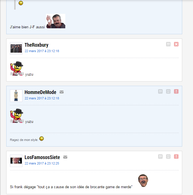Viewport: 193px width, 195px height.
Task: Open TheRoxbury post permalink dated 23:12:18
Action: [42, 51]
